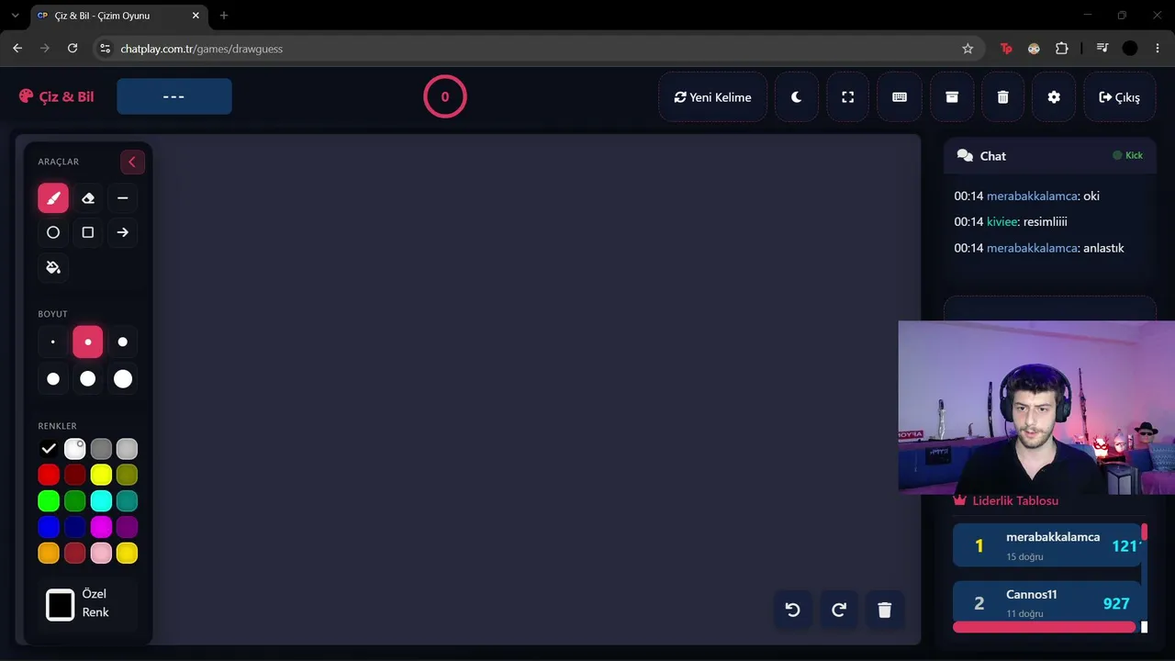Pick the bright blue color swatch
Viewport: 1175px width, 661px height.
(49, 527)
